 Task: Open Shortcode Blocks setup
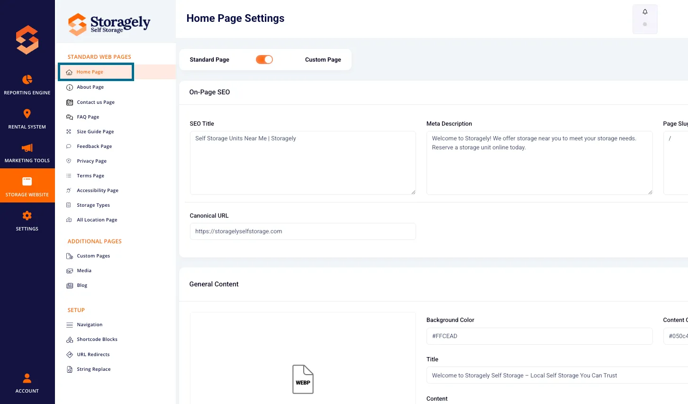point(97,340)
